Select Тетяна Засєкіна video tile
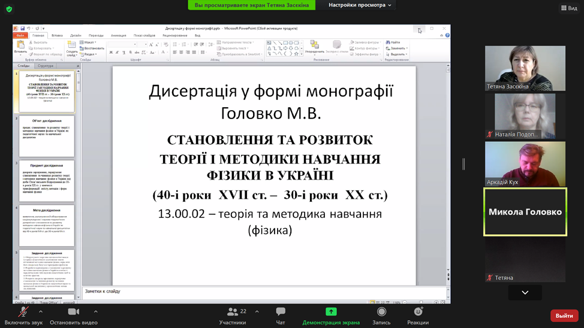The width and height of the screenshot is (584, 328). pyautogui.click(x=525, y=68)
